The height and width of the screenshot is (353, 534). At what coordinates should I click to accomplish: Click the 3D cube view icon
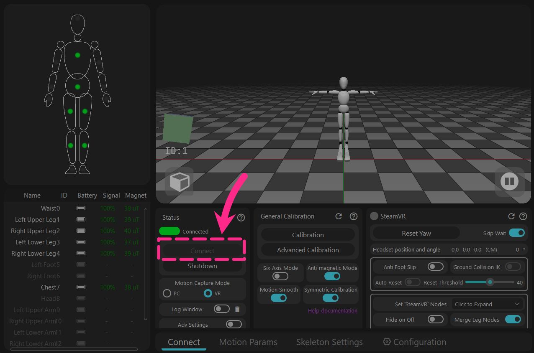[179, 182]
